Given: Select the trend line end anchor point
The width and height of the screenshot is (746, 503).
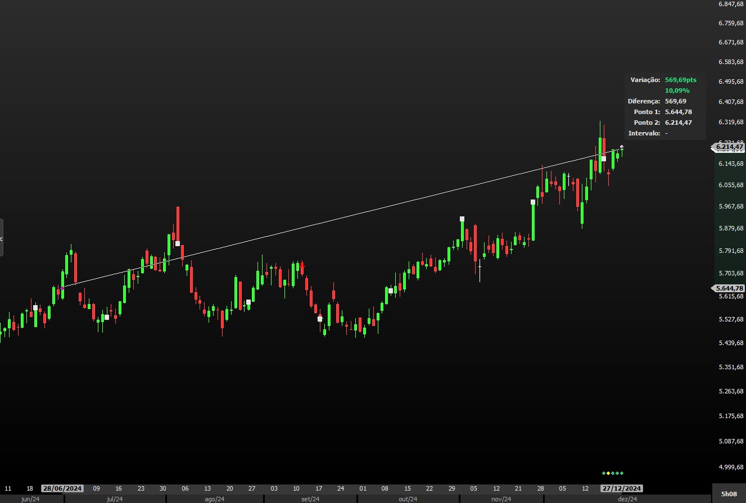Looking at the screenshot, I should [621, 147].
